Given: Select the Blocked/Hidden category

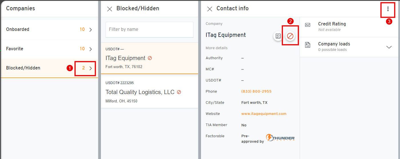Looking at the screenshot, I should click(49, 68).
